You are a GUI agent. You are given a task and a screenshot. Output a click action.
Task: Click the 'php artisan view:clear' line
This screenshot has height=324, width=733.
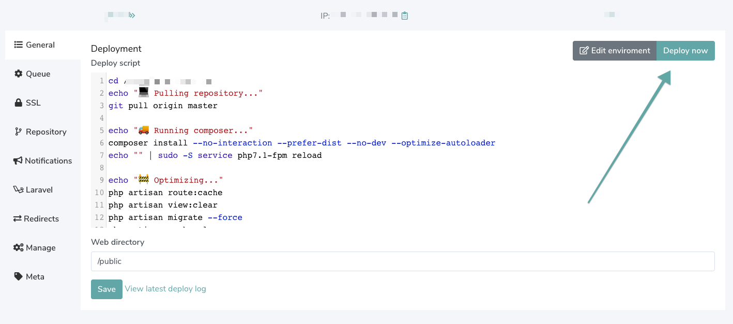point(163,205)
